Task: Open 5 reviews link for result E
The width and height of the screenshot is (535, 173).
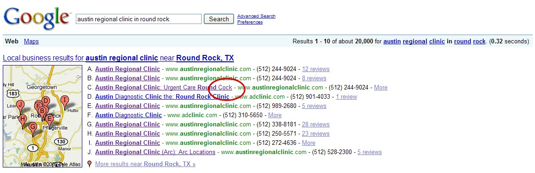Action: (x=314, y=106)
